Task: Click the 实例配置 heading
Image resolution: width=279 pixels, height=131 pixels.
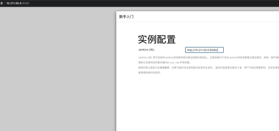Action: click(157, 40)
